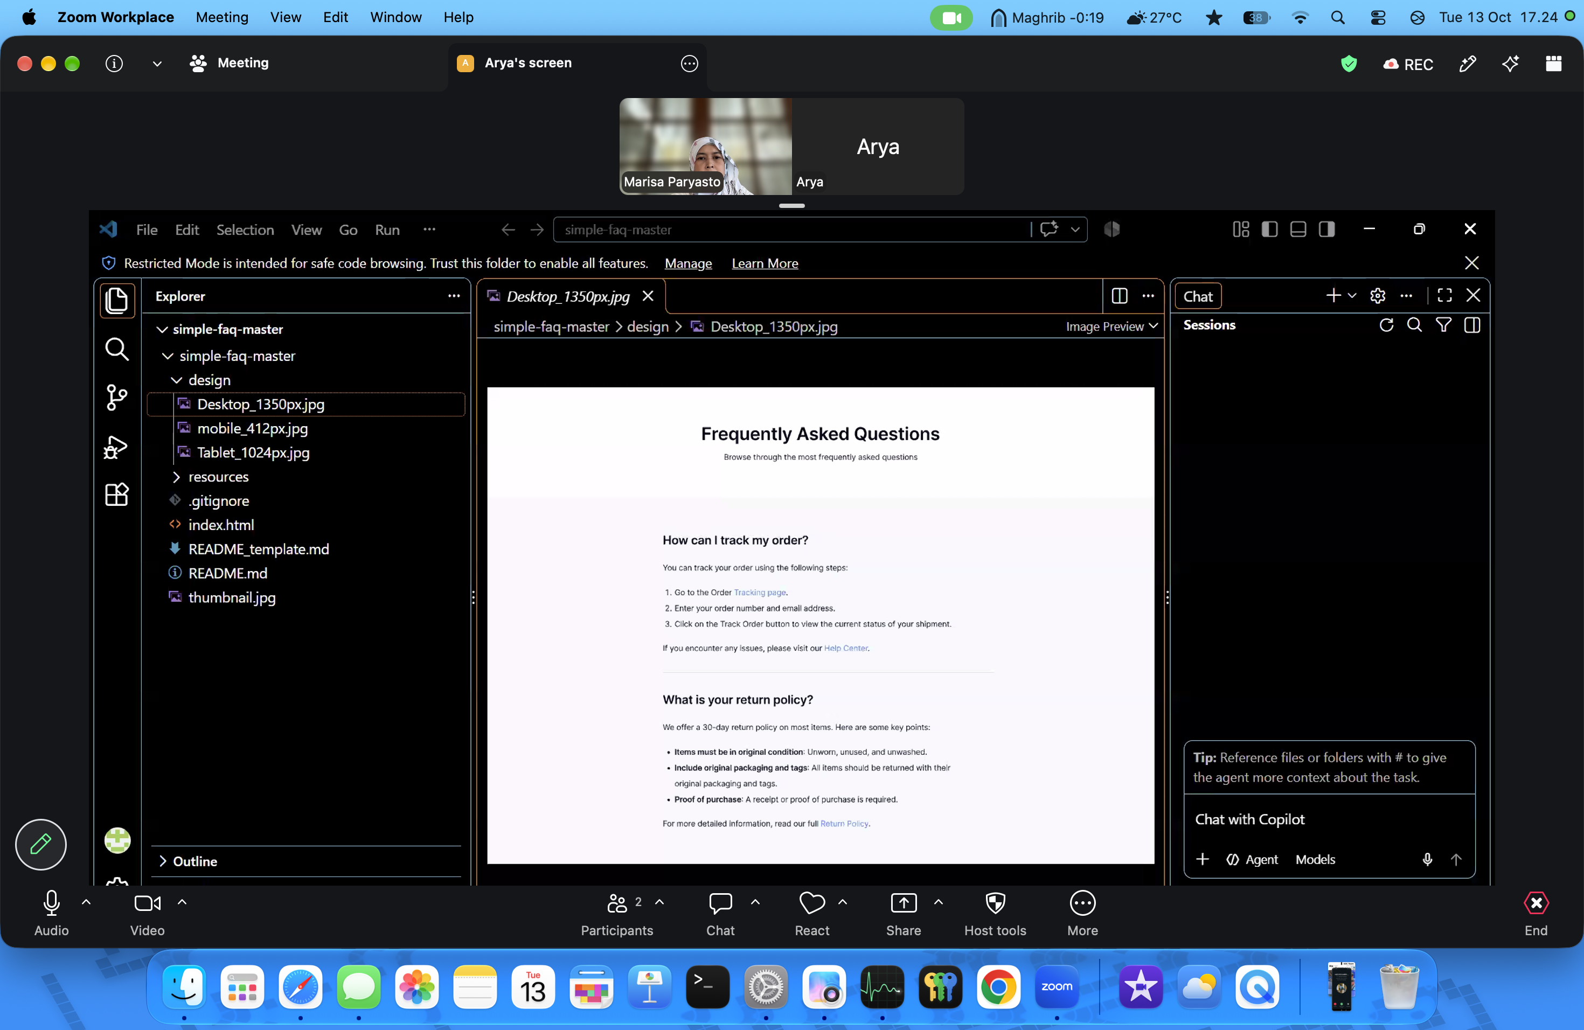Open Zoom AI Companion sparkle icon
Viewport: 1584px width, 1030px height.
[x=1510, y=64]
